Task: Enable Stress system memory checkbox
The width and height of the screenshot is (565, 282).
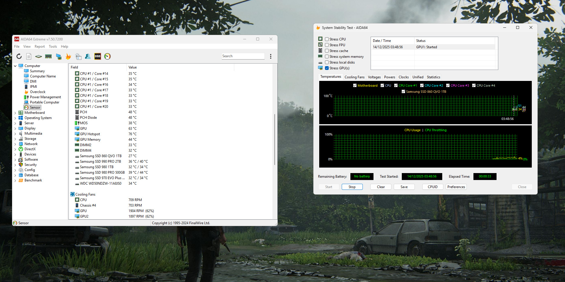Action: 327,57
